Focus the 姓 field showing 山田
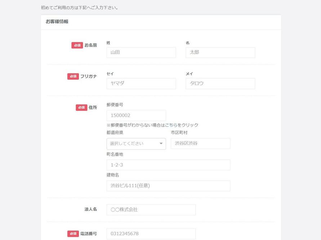Viewport: 321px width, 240px height. pyautogui.click(x=141, y=52)
